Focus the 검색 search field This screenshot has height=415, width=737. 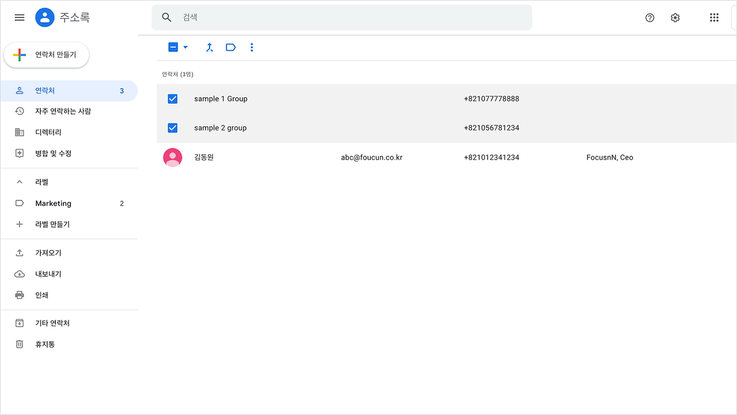(342, 17)
